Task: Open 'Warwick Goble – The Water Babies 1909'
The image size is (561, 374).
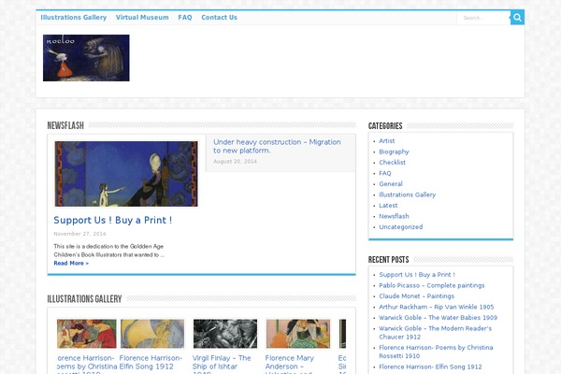Action: click(438, 318)
